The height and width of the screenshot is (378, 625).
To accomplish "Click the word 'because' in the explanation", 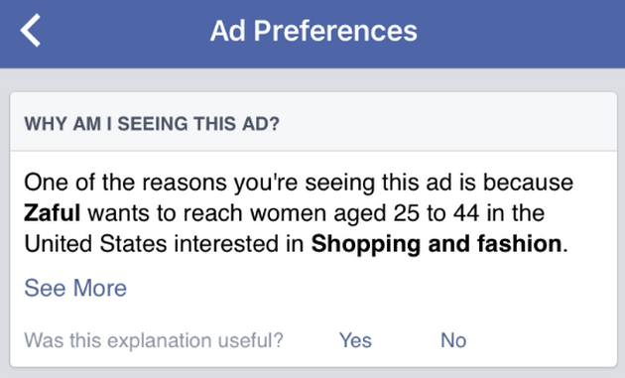I will 528,183.
